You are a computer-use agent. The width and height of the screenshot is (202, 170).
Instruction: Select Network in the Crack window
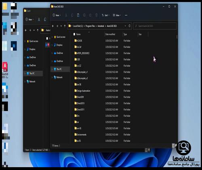coord(31,82)
